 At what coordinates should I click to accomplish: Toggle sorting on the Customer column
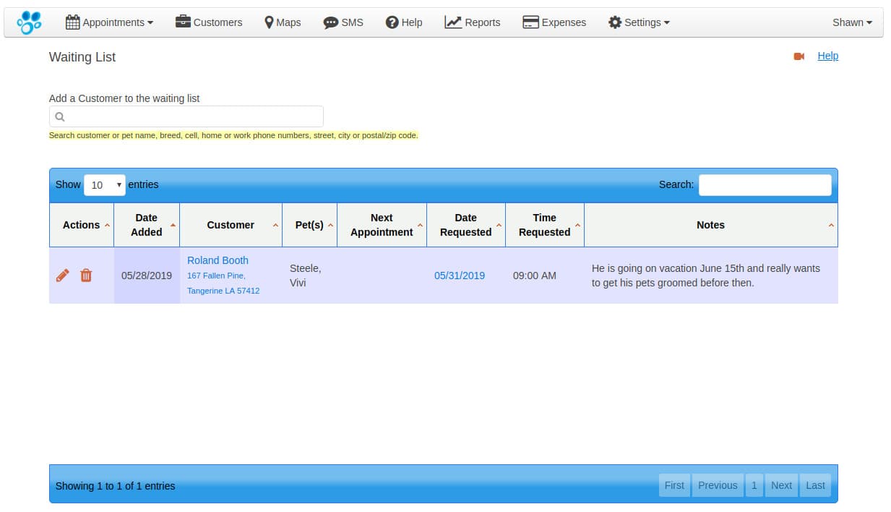231,225
